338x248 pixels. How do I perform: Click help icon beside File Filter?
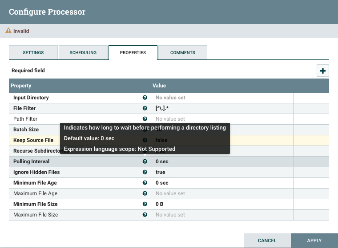pos(145,108)
